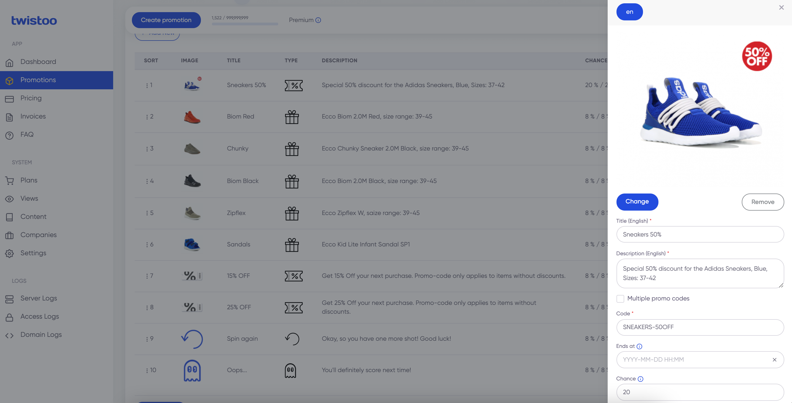The height and width of the screenshot is (403, 792).
Task: Select the en language pill
Action: pos(629,12)
